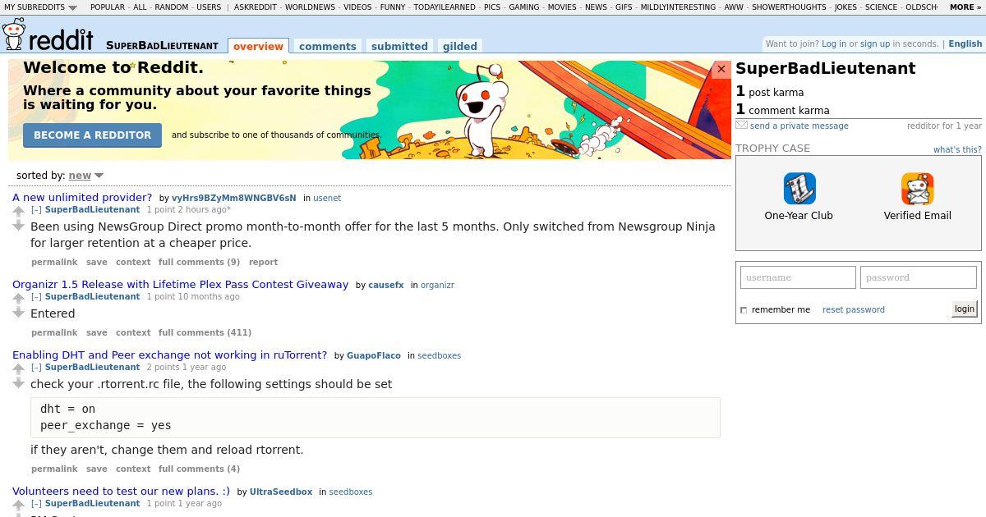Click the One-Year Club trophy icon
The width and height of the screenshot is (986, 517).
pos(799,189)
